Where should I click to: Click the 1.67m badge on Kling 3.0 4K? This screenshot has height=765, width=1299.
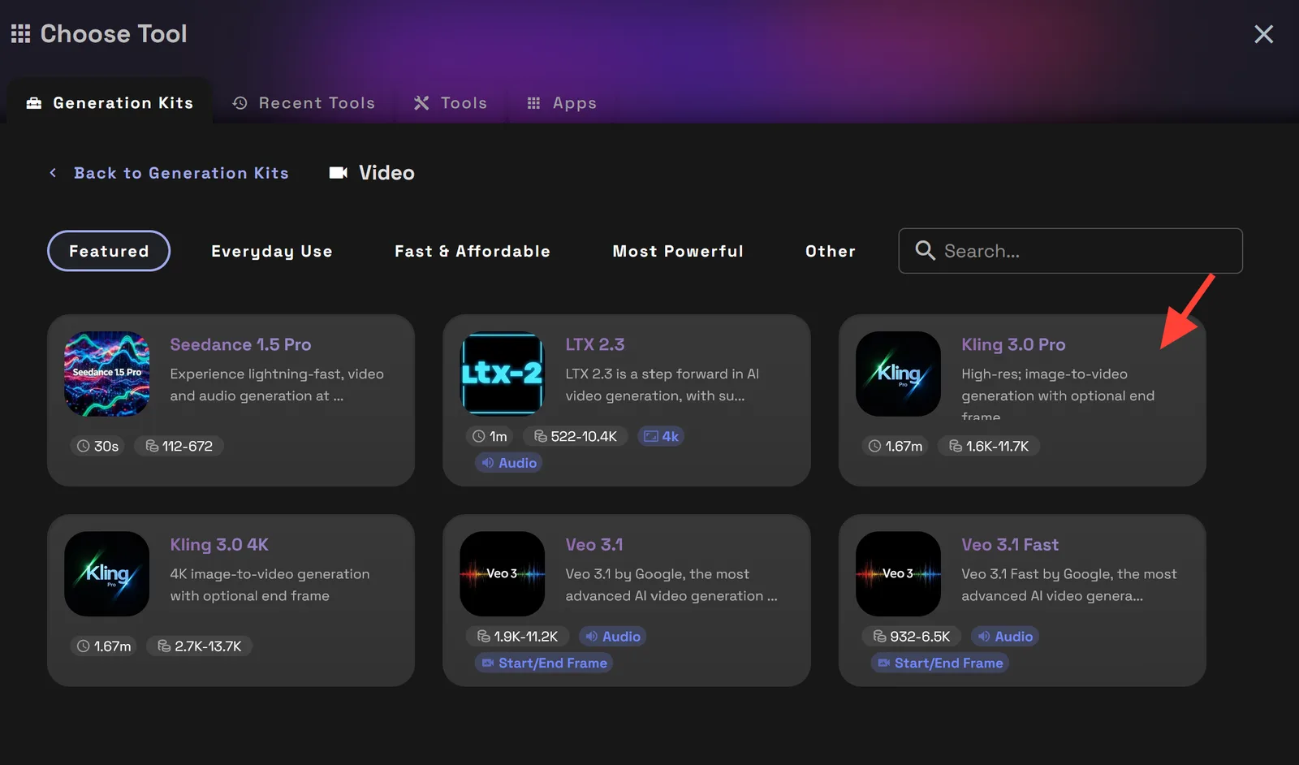coord(104,646)
